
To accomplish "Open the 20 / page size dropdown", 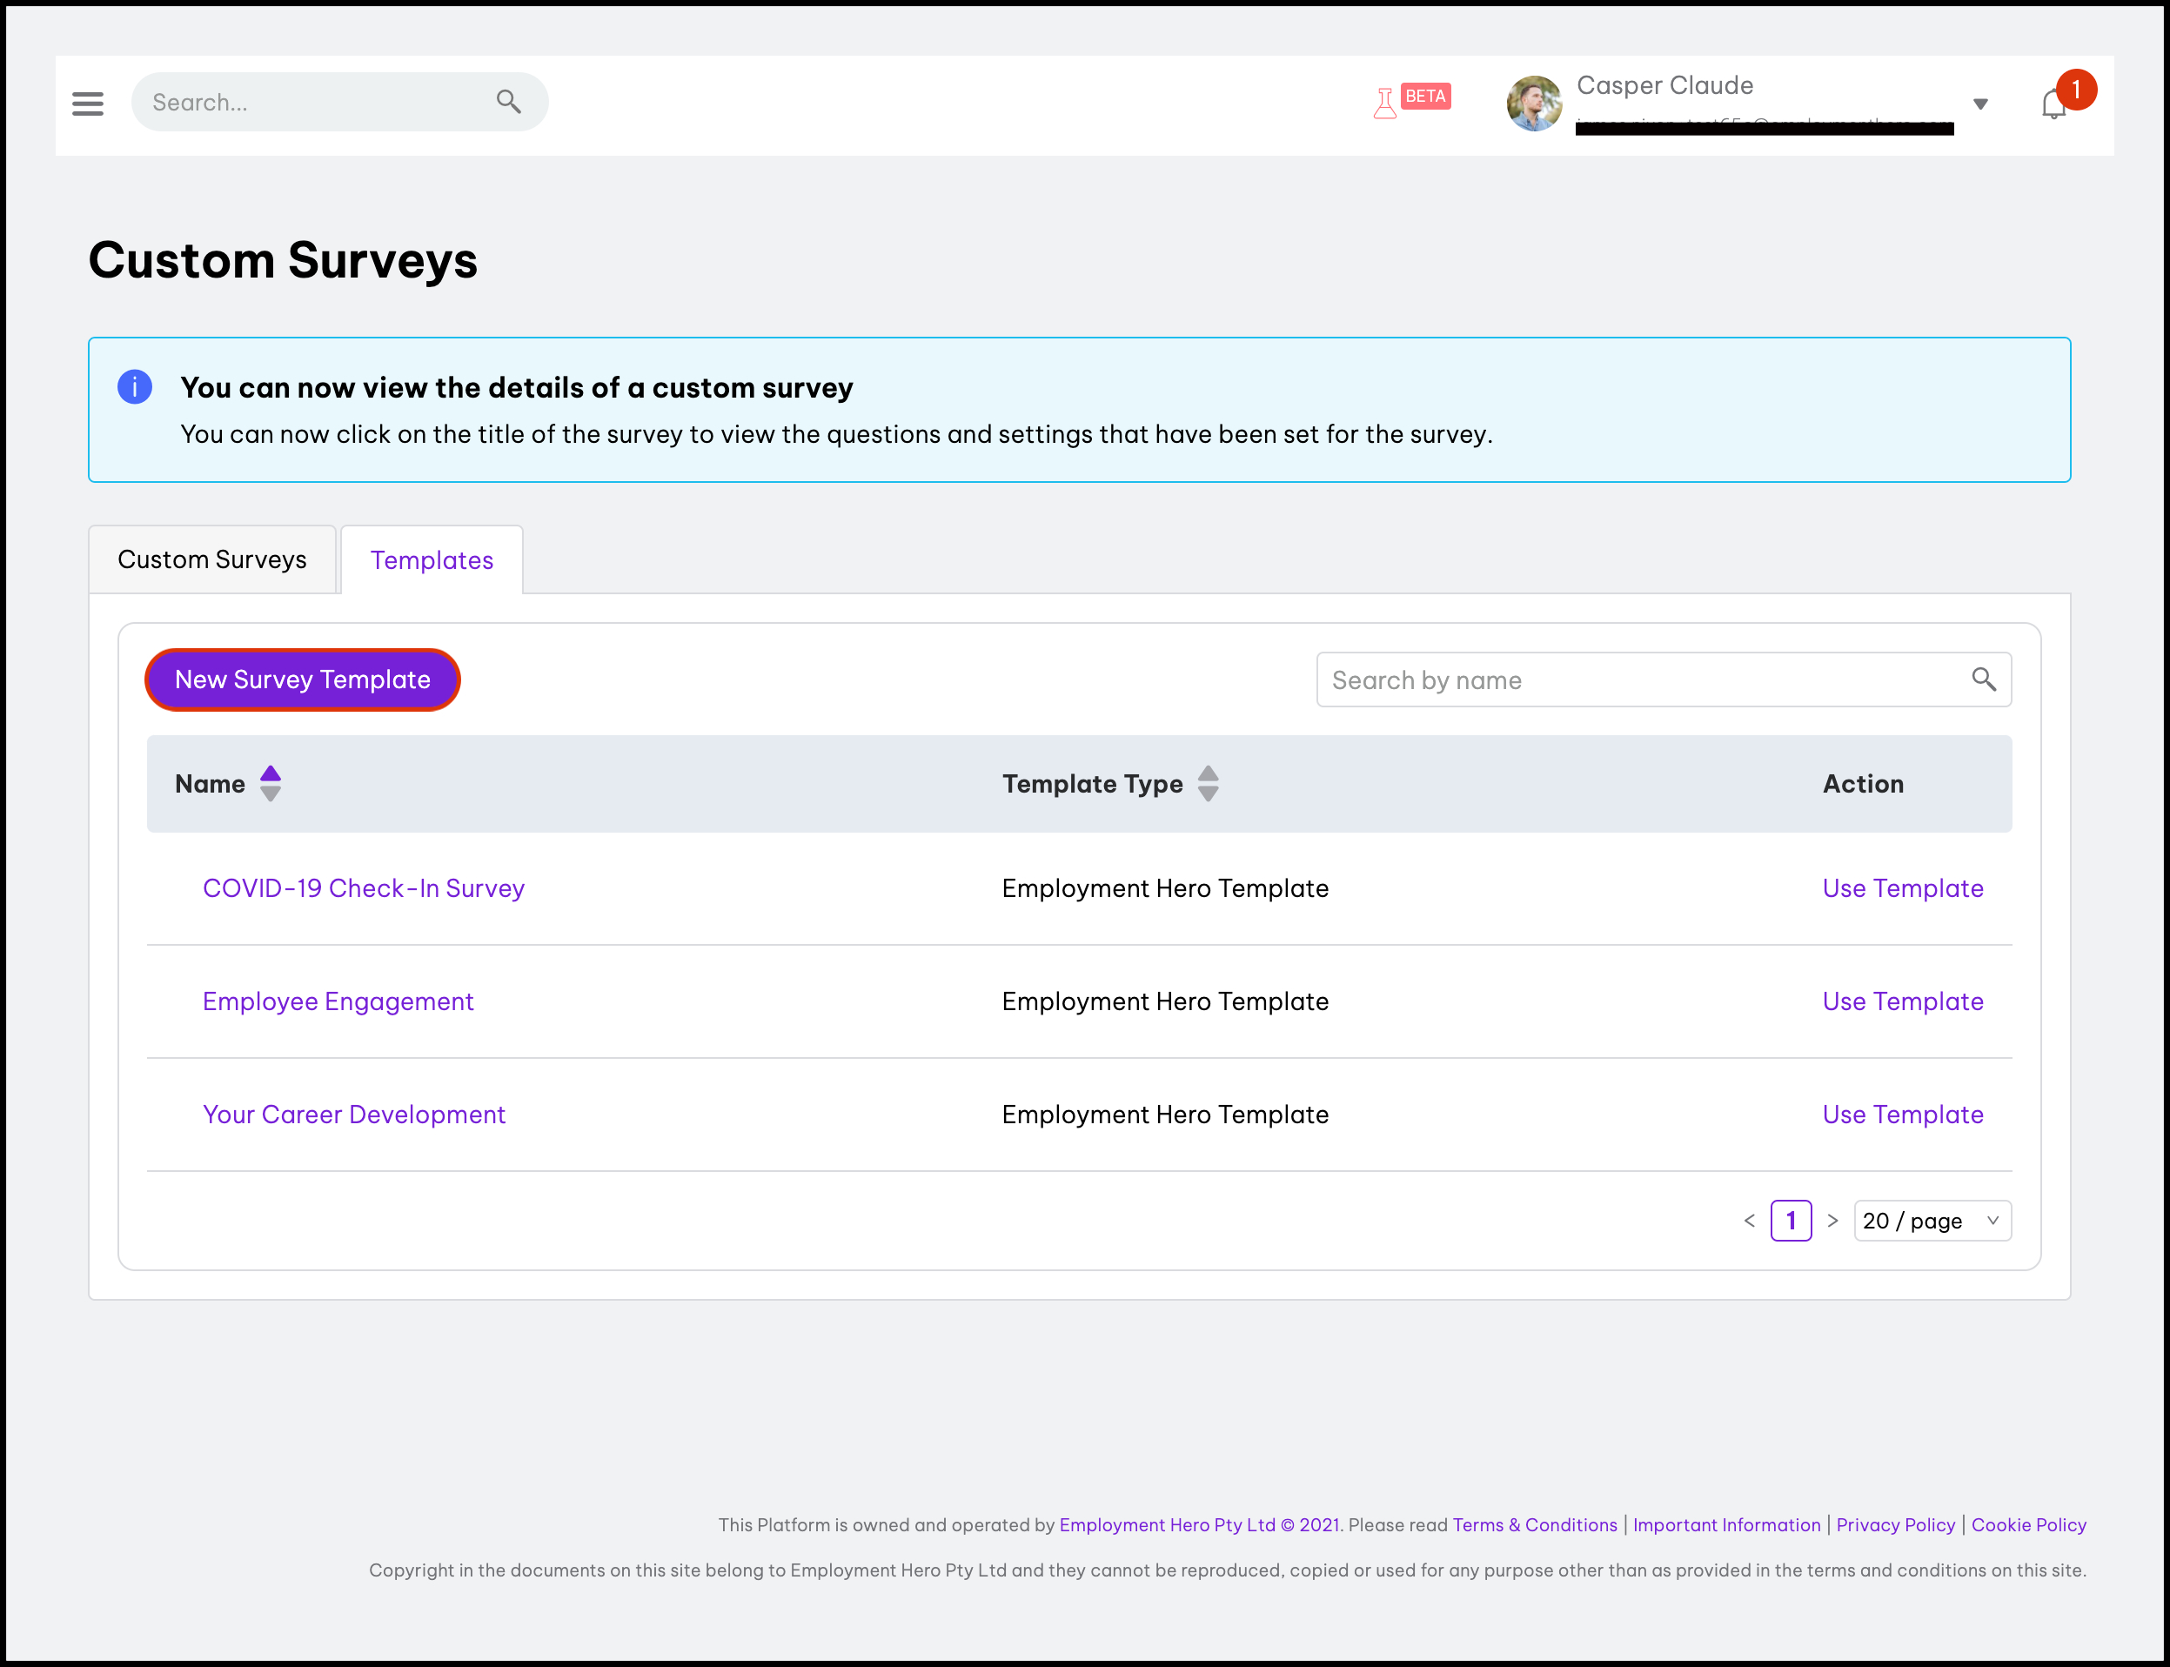I will (1932, 1221).
